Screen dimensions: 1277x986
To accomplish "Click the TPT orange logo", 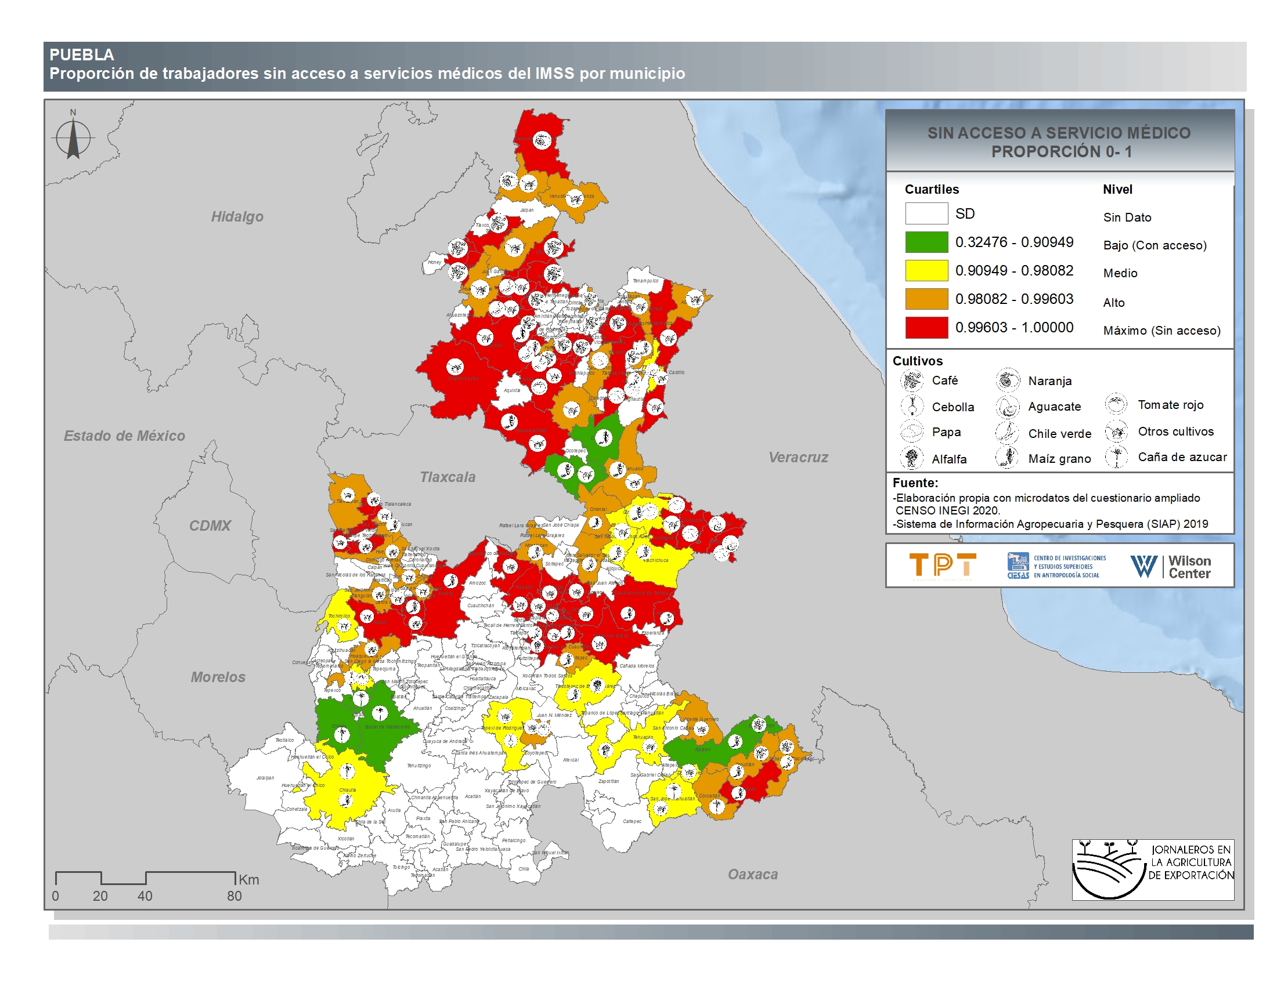I will tap(942, 565).
